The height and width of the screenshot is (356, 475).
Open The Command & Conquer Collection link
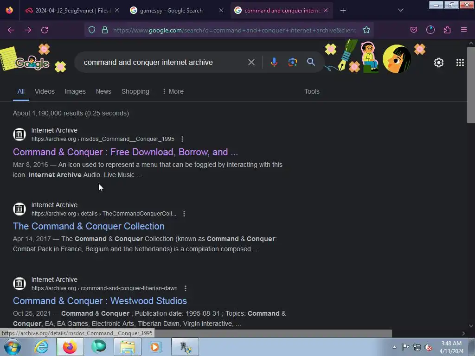tap(89, 226)
